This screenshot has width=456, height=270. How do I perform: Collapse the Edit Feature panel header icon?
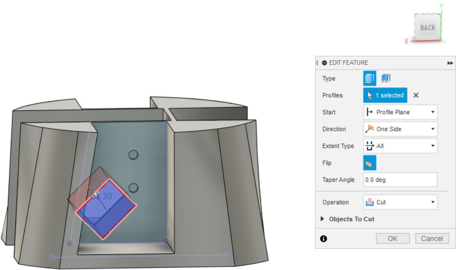325,63
